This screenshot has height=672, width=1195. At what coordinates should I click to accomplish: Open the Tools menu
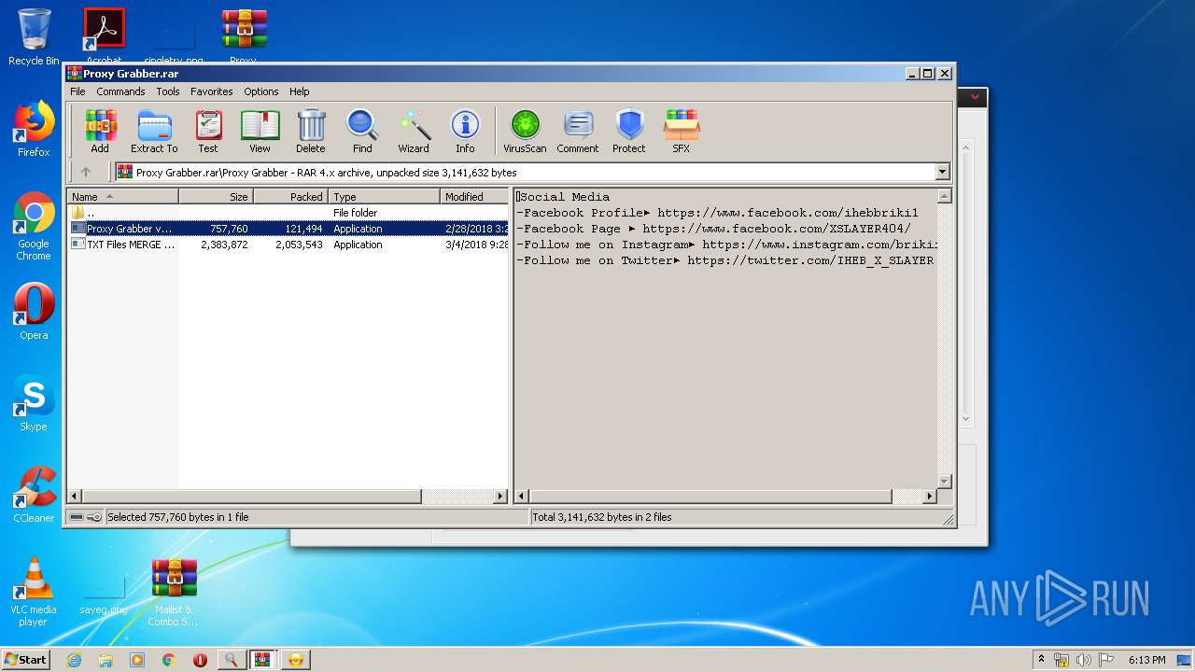coord(168,91)
